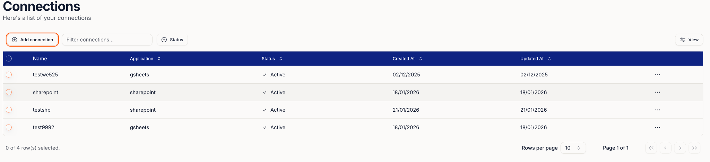Image resolution: width=710 pixels, height=162 pixels.
Task: Open actions menu for testshp row
Action: click(x=657, y=110)
